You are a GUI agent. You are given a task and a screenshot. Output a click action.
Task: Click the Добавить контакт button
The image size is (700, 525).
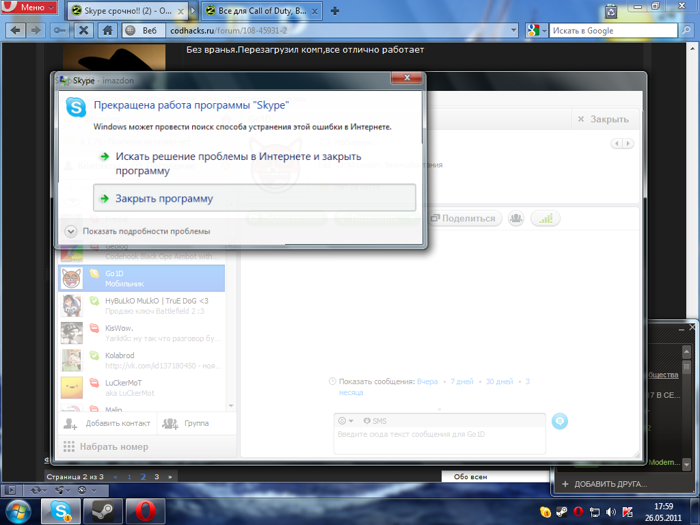(107, 423)
